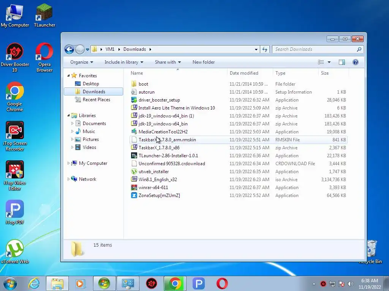
Task: Expand the Documents library node
Action: [x=72, y=123]
